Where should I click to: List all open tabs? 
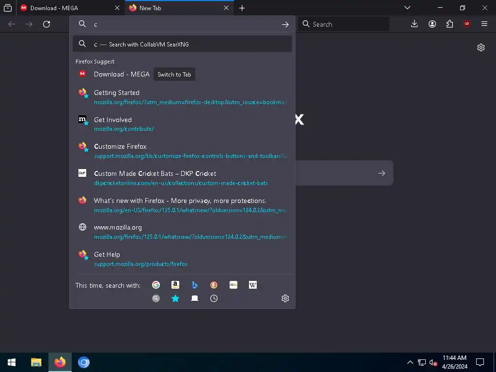tap(407, 8)
